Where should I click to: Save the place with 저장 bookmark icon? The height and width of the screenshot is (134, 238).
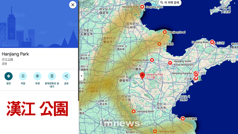click(23, 76)
